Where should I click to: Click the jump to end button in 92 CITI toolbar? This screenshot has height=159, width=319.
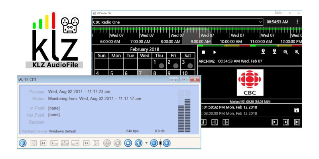point(96,143)
